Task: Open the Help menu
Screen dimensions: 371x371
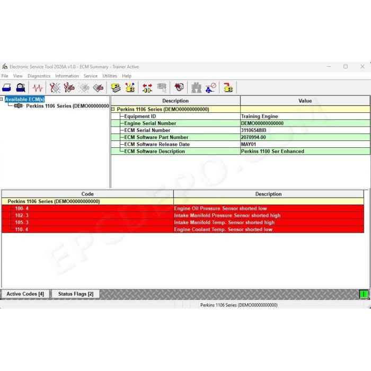Action: [x=127, y=76]
